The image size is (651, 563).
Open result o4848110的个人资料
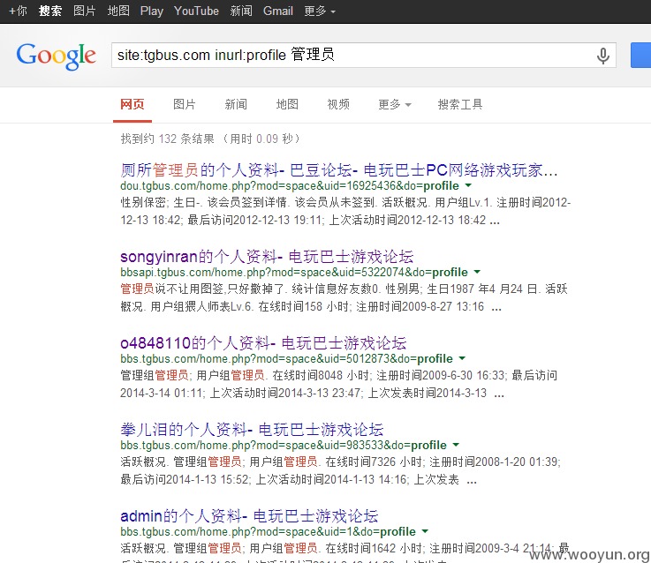click(x=263, y=343)
